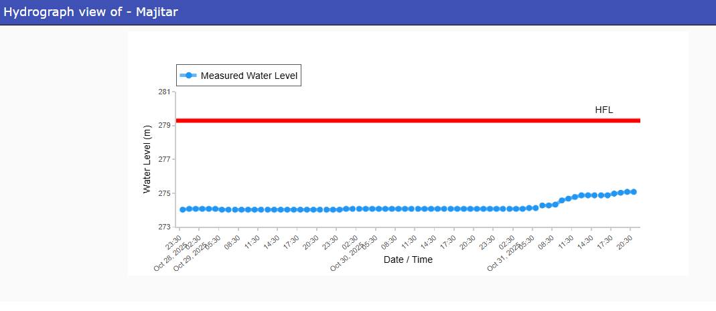716x311 pixels.
Task: Click the 281 y-axis tick label
Action: (x=165, y=92)
